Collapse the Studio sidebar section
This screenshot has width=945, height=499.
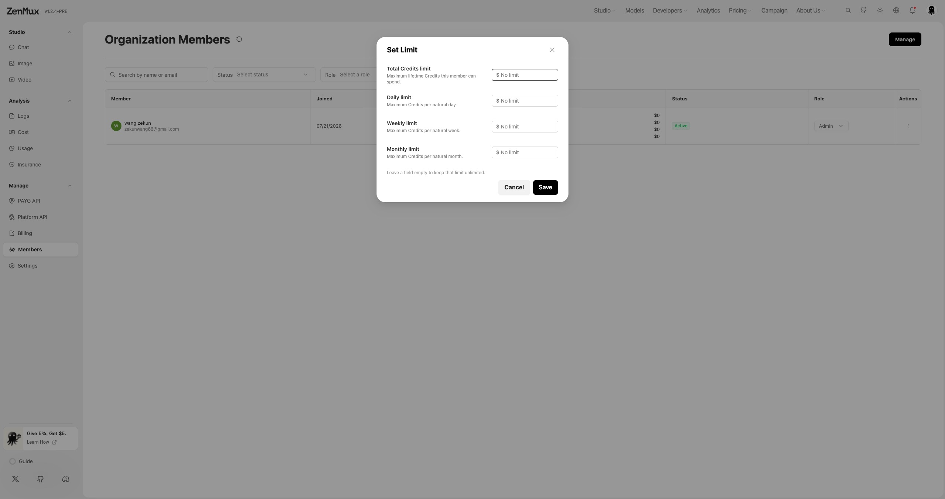(x=69, y=32)
